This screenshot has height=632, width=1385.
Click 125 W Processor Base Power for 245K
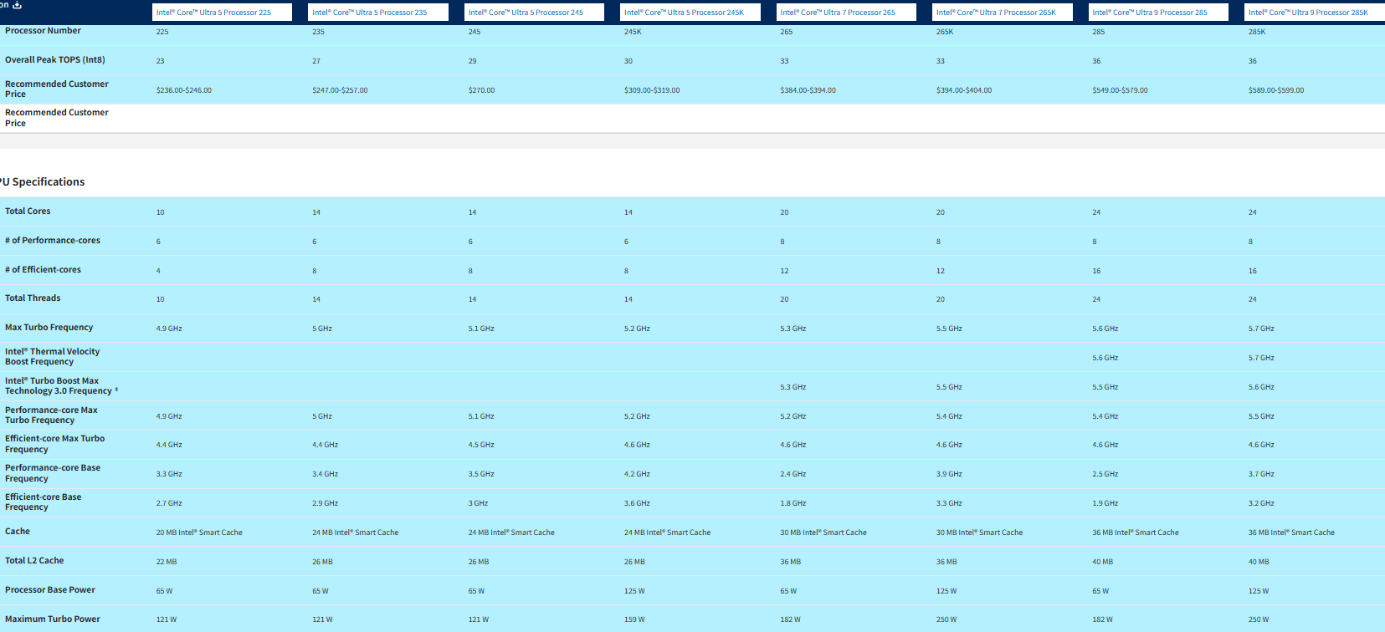[x=634, y=591]
